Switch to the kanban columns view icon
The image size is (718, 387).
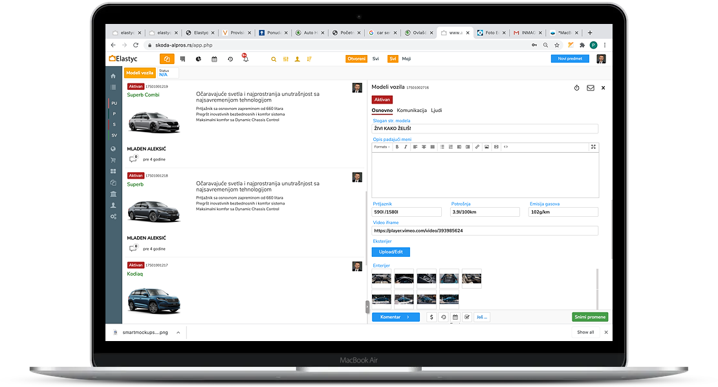click(x=182, y=59)
